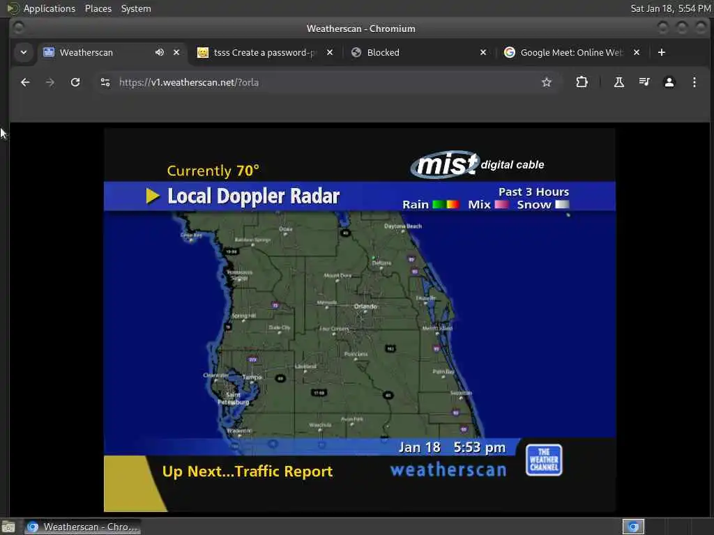Click Orlando on the radar map
The height and width of the screenshot is (535, 714).
(x=365, y=307)
